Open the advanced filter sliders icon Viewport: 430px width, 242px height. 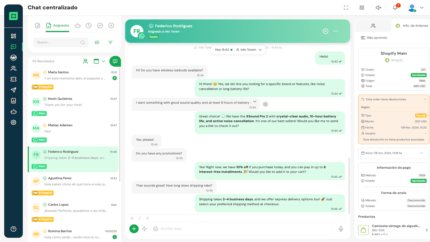point(97,42)
